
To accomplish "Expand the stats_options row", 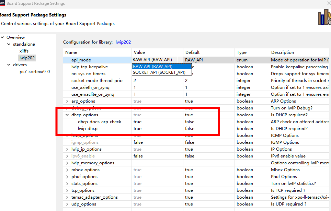I will (x=67, y=184).
